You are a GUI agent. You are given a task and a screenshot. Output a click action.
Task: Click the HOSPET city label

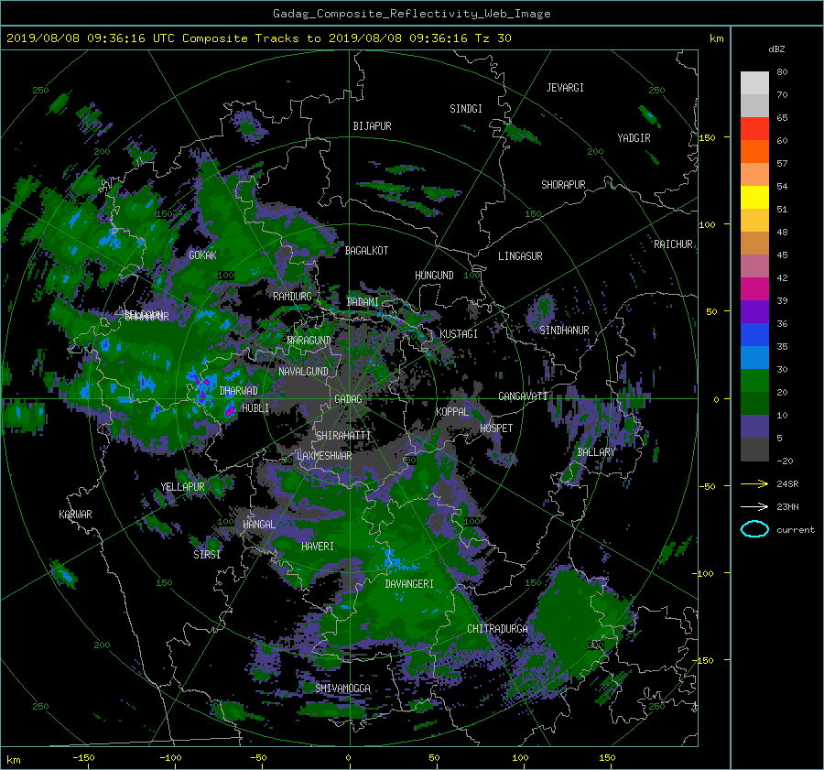pos(496,428)
